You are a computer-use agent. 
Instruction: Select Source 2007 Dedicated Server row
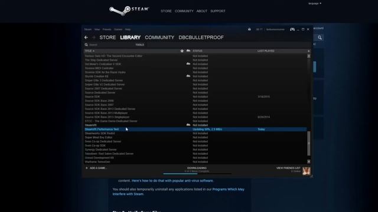tap(195, 88)
